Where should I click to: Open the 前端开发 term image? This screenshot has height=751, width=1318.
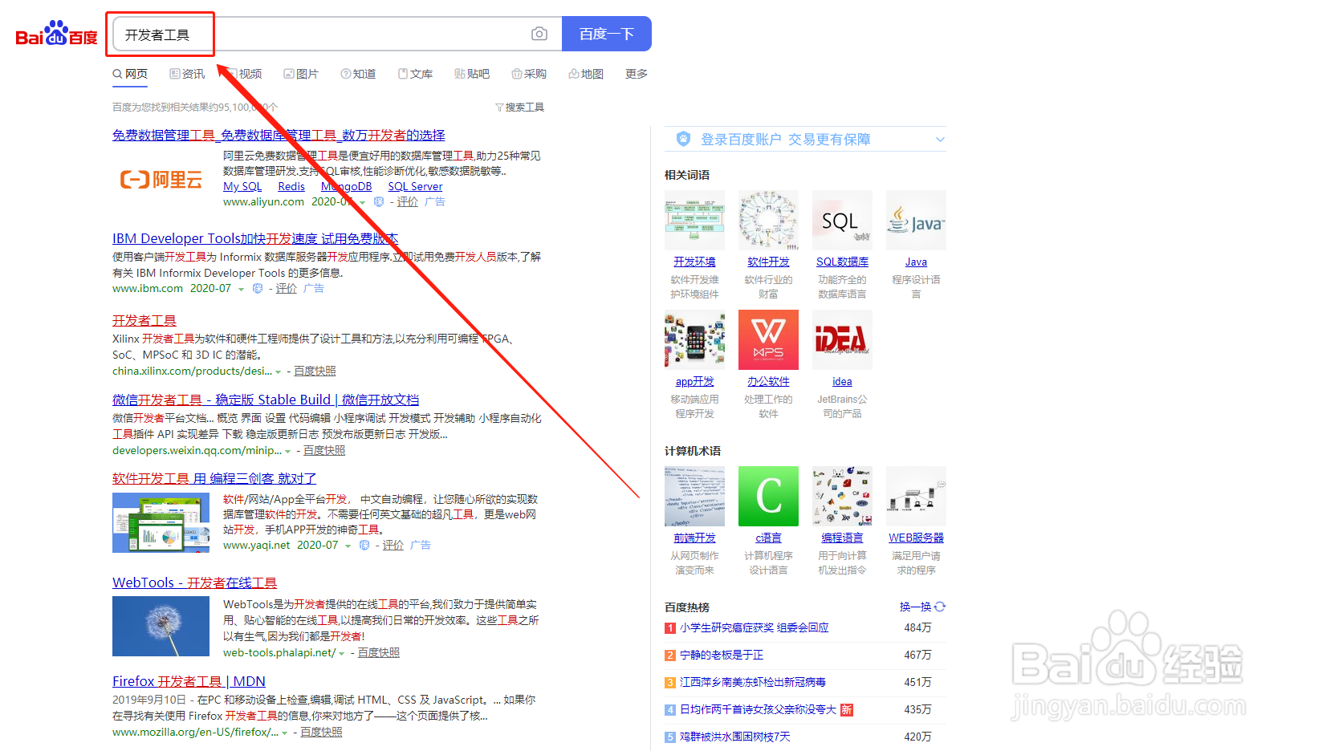point(694,496)
